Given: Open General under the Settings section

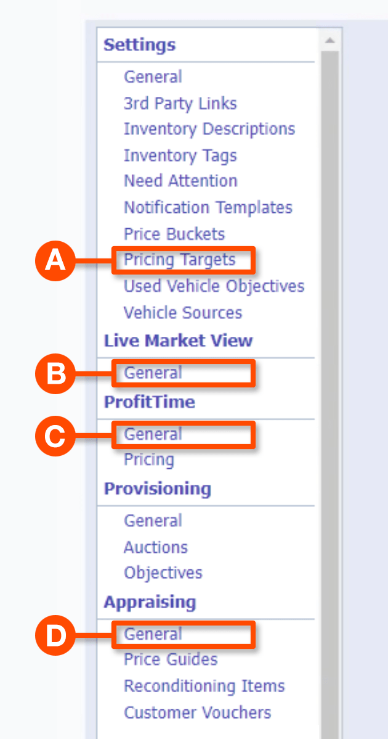Looking at the screenshot, I should [x=153, y=77].
